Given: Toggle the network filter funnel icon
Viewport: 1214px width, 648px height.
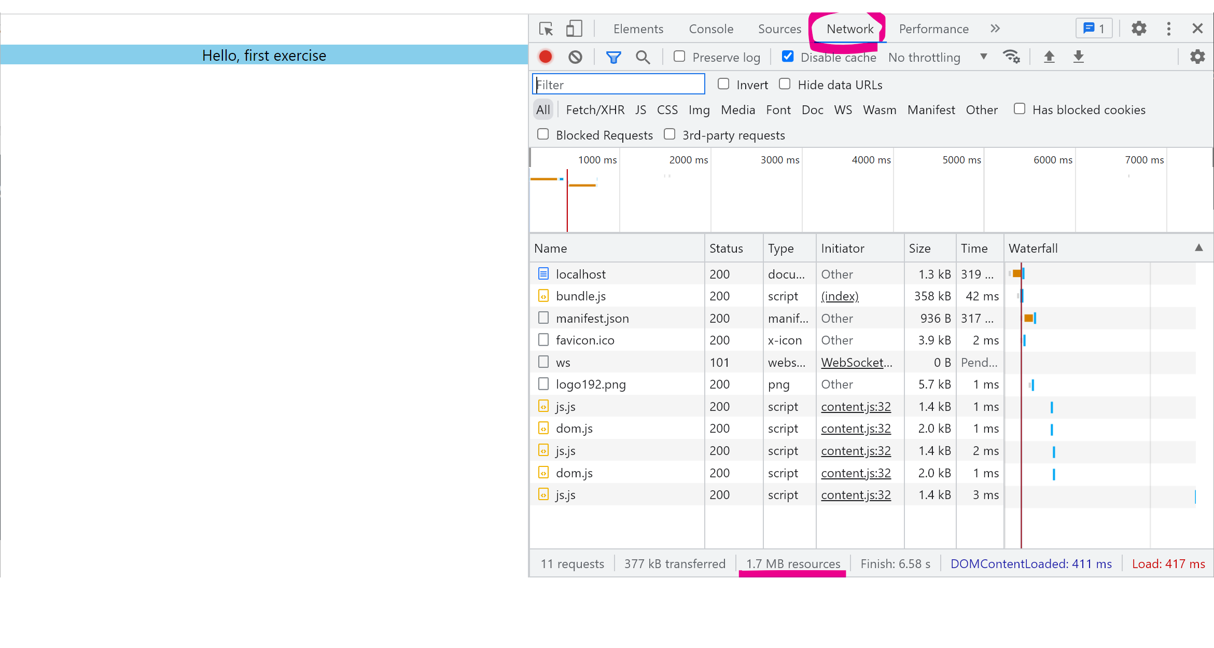Looking at the screenshot, I should (x=613, y=57).
